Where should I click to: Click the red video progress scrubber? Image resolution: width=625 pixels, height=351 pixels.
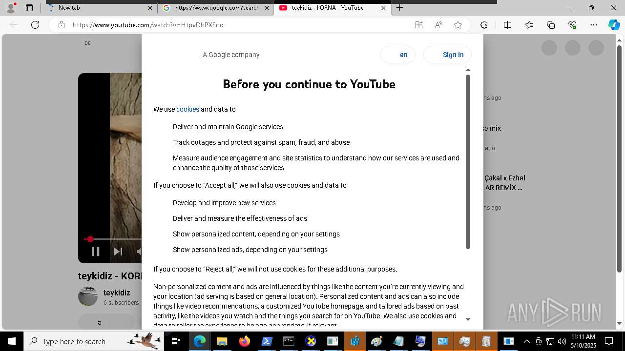[x=90, y=239]
